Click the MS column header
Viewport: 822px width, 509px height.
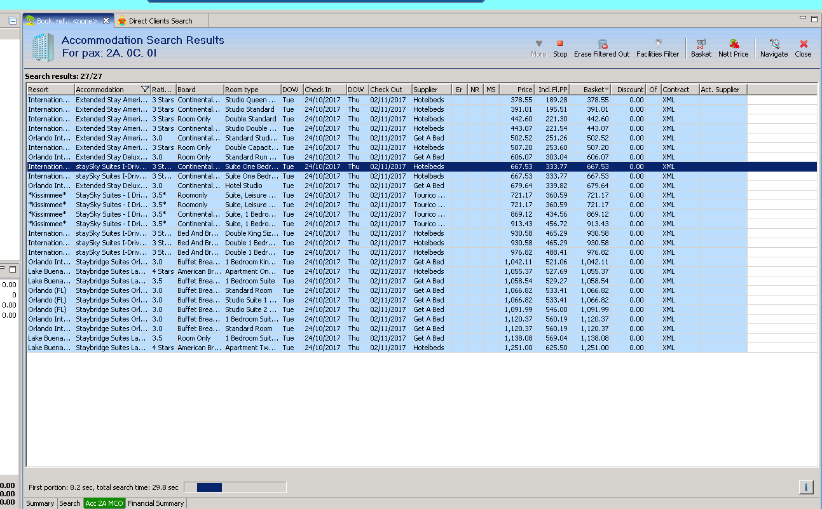click(x=491, y=90)
